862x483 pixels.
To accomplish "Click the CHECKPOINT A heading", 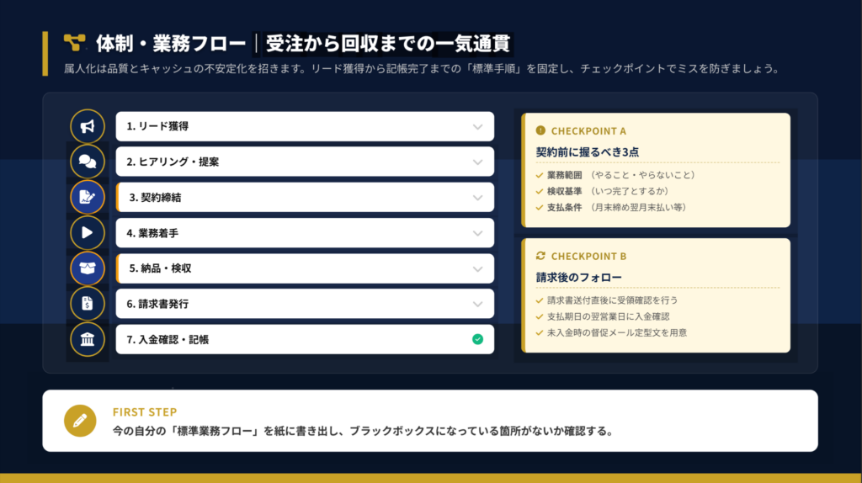I will 588,131.
